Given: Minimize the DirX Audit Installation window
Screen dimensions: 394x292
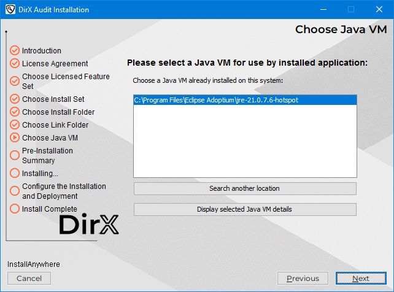Looking at the screenshot, I should [x=322, y=10].
